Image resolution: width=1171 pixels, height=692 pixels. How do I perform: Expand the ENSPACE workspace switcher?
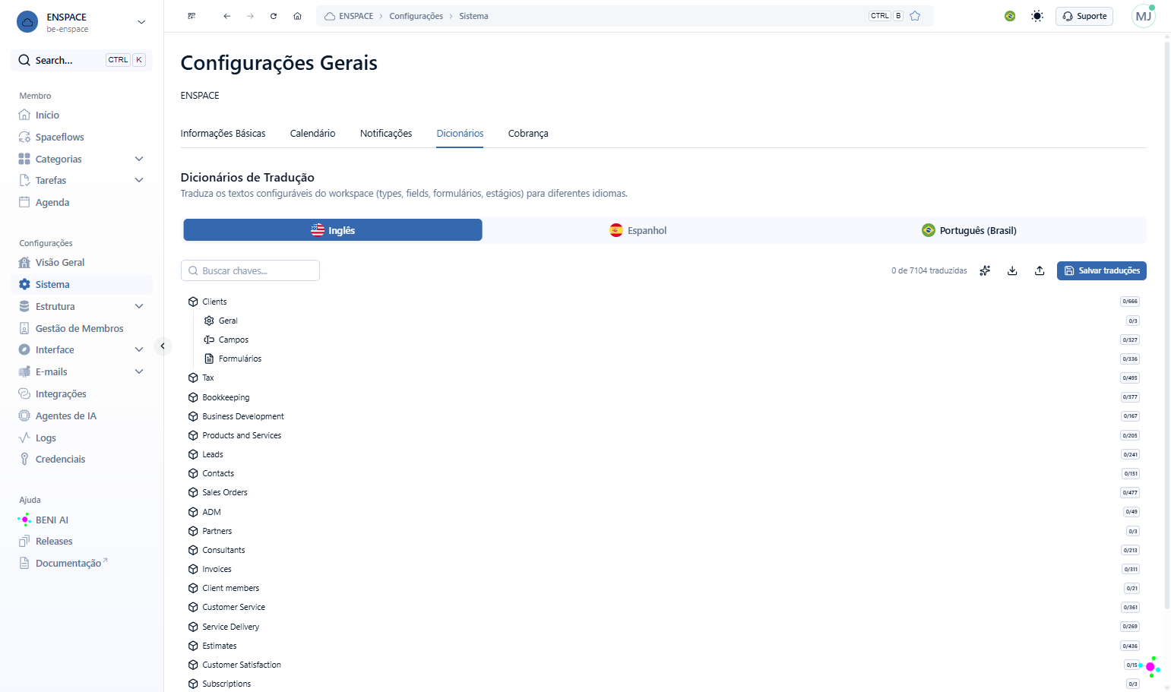(x=82, y=22)
